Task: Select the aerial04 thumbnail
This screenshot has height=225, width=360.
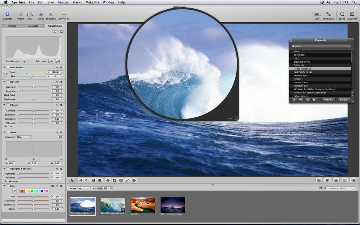Action: coord(142,205)
